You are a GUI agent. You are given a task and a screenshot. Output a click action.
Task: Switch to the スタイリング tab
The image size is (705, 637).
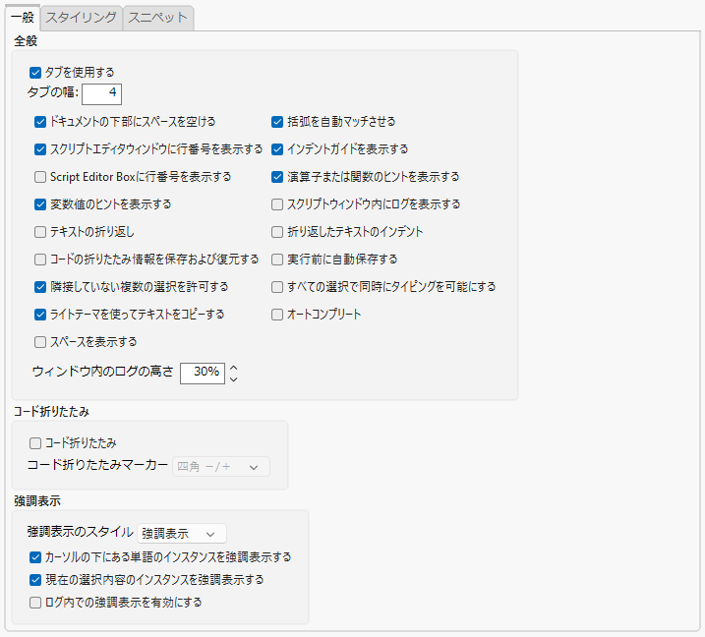pos(82,18)
